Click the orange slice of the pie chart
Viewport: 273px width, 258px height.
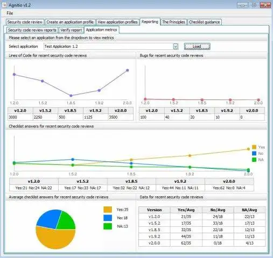click(x=55, y=239)
